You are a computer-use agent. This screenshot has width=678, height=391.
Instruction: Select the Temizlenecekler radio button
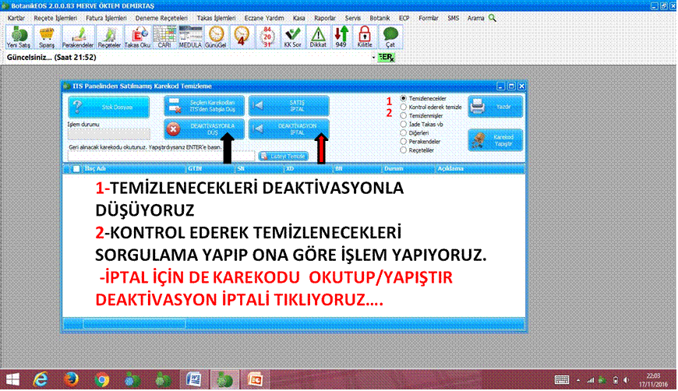point(403,99)
